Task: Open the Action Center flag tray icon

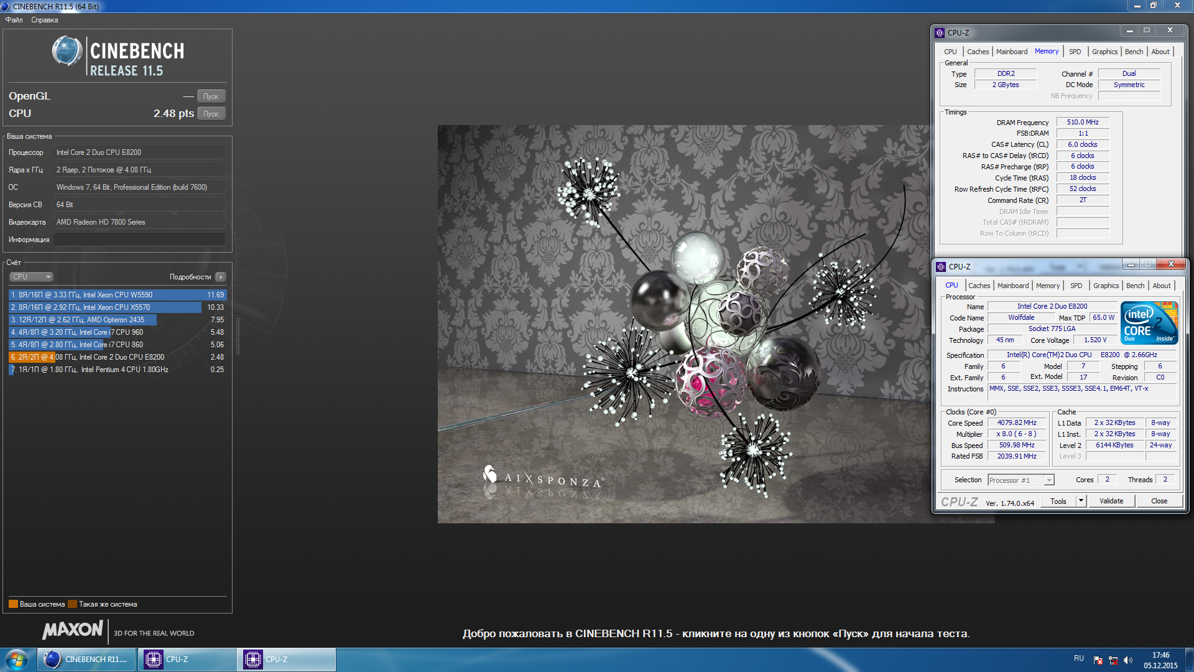Action: coord(1098,660)
